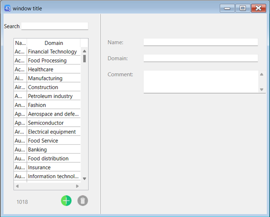Click into the Comment text area
This screenshot has width=270, height=217.
(201, 81)
